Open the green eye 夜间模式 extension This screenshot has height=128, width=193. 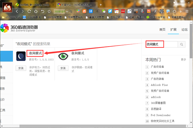(x=63, y=56)
